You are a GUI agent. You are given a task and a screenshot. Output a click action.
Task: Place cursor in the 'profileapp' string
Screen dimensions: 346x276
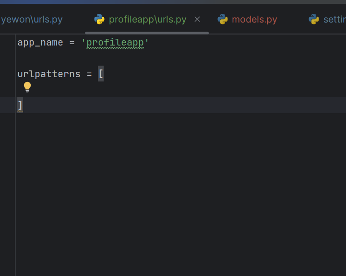[115, 43]
